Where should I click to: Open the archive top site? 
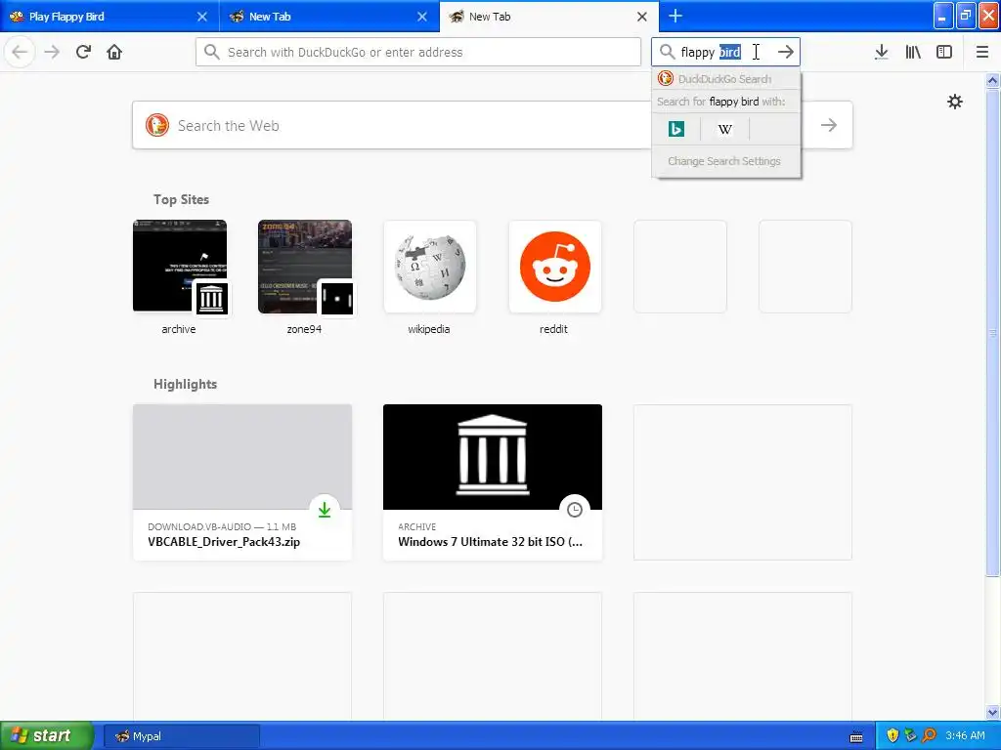pos(180,277)
